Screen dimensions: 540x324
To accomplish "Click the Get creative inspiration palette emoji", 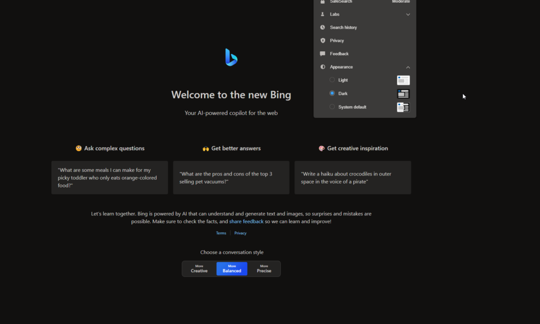I will (x=321, y=148).
